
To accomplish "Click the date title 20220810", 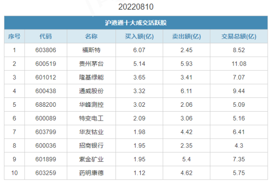I will (136, 7).
